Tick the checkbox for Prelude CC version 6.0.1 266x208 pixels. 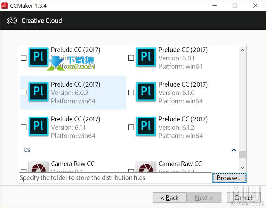pyautogui.click(x=131, y=58)
